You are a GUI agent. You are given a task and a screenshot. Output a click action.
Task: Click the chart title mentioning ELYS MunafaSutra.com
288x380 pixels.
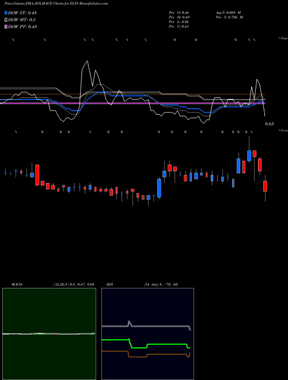point(56,3)
